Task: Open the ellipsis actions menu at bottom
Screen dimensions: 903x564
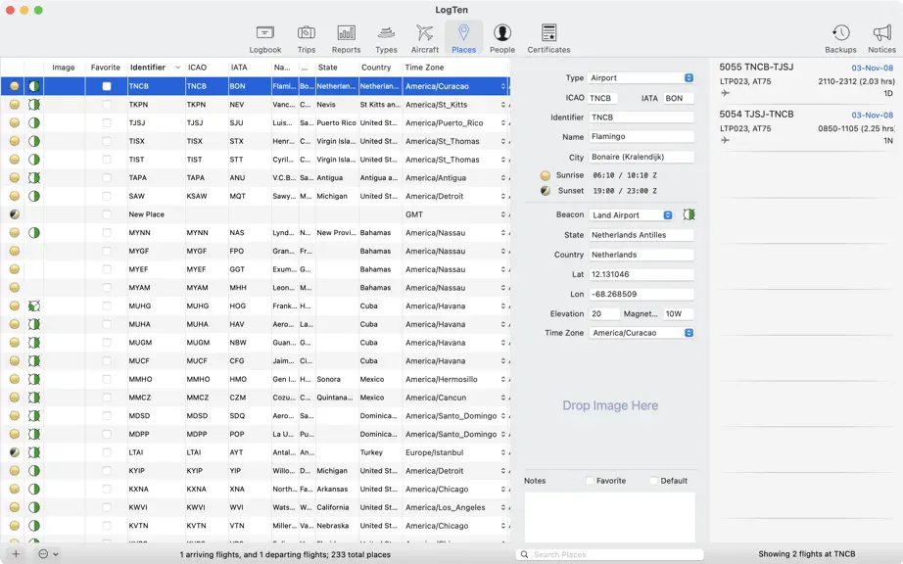Action: click(x=48, y=554)
